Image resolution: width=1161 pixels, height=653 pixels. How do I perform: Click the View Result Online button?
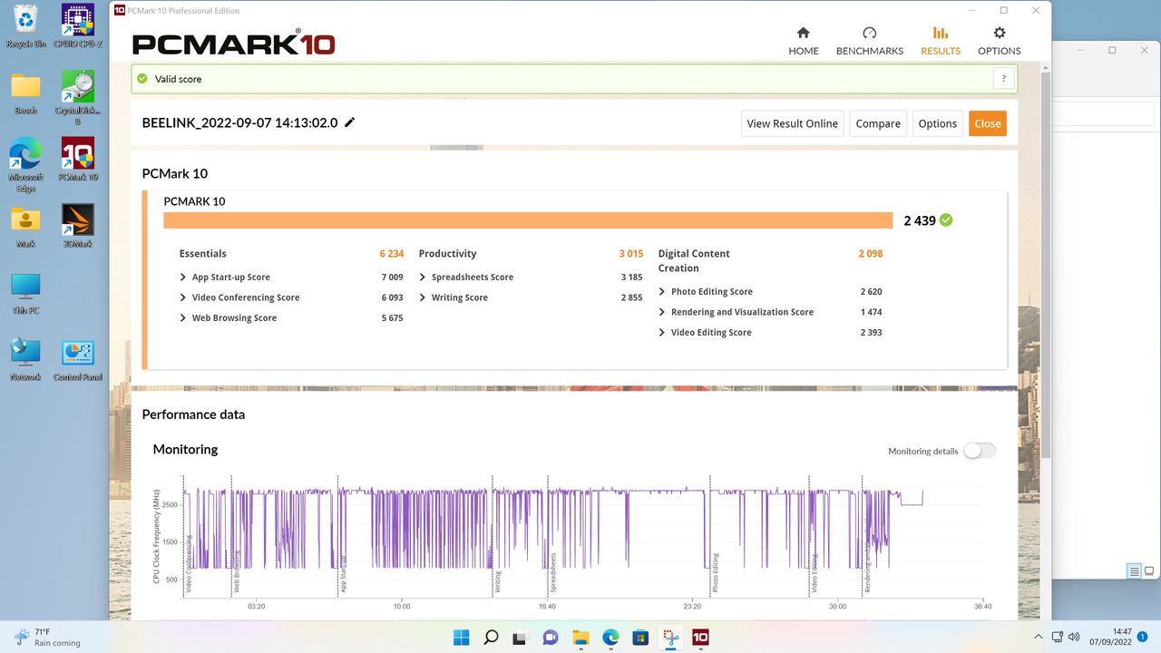click(x=792, y=123)
